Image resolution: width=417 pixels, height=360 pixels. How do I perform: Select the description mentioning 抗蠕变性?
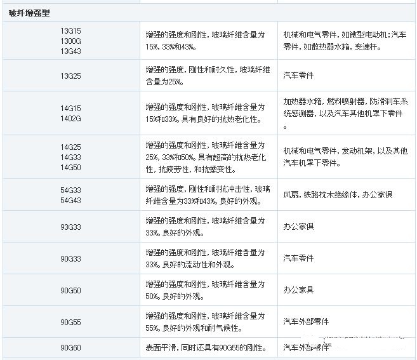click(205, 157)
